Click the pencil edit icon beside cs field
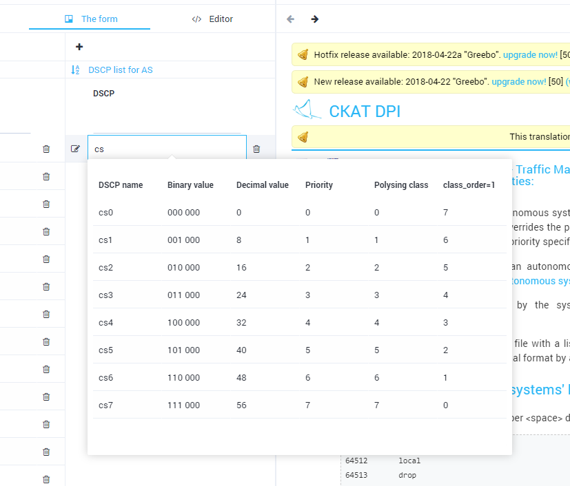Viewport: 570px width, 486px height. (76, 149)
